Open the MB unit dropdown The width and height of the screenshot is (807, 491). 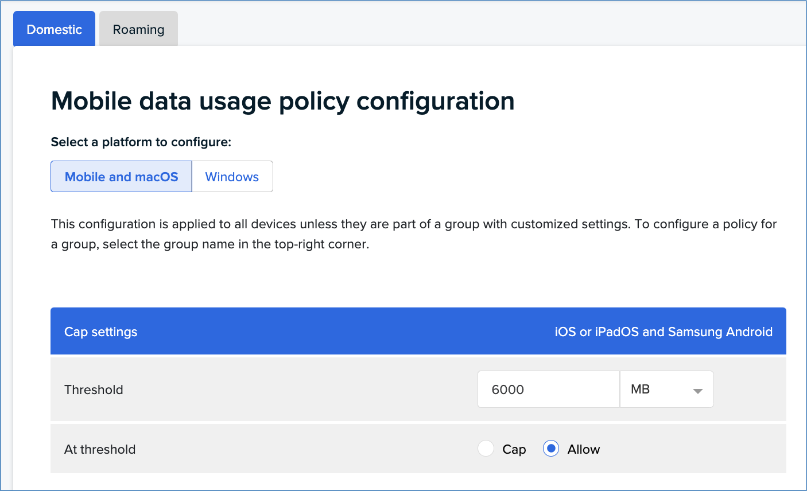(x=666, y=389)
